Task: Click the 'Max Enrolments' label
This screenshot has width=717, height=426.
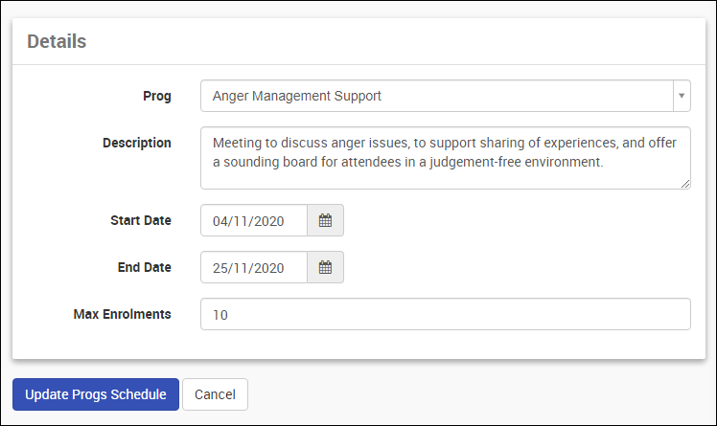Action: click(x=123, y=313)
